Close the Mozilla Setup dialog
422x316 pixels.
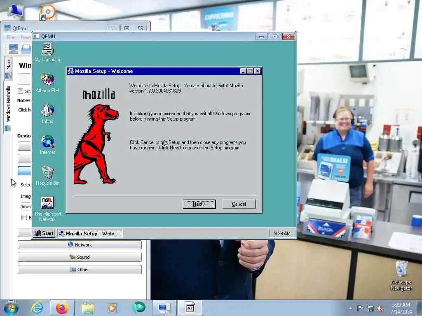(x=258, y=71)
